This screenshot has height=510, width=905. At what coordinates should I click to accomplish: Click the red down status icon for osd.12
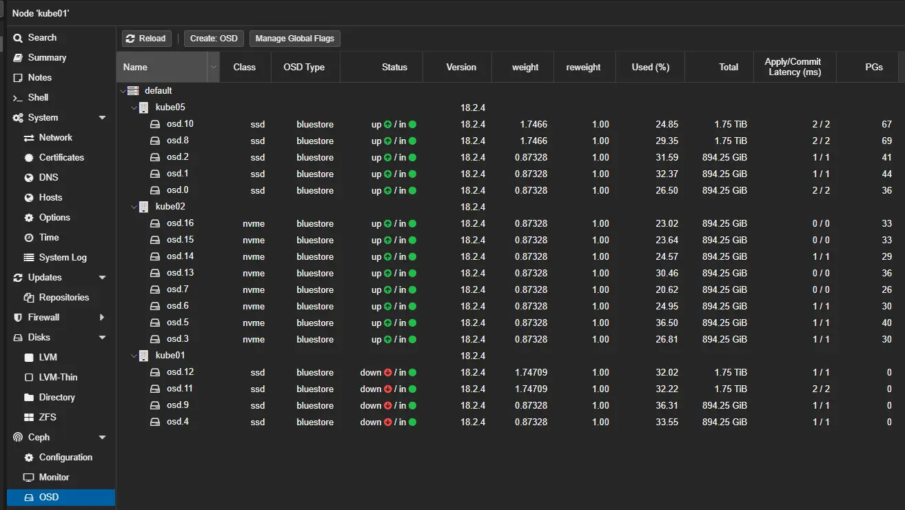[x=387, y=373]
